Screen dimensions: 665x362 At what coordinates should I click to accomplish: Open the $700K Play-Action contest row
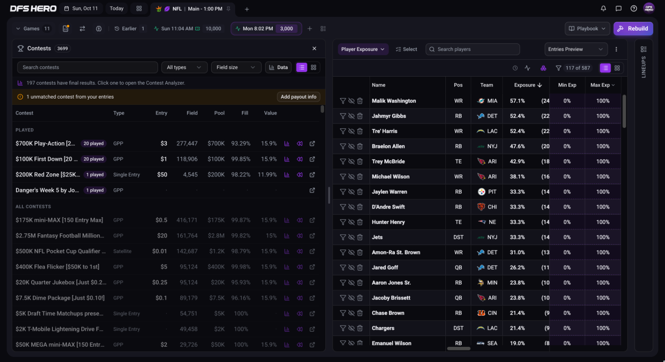coord(166,144)
